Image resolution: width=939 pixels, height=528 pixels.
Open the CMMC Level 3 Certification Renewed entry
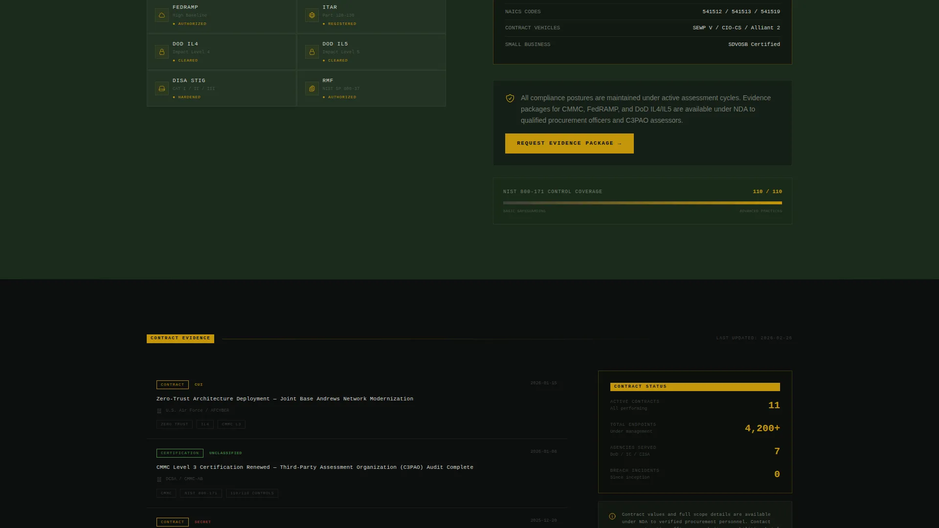click(x=315, y=467)
